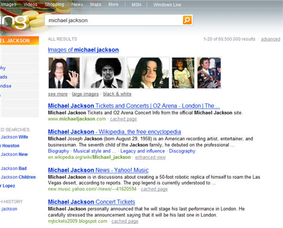283x228 pixels.
Task: Open thumbnail of man in military jacket
Action: coord(209,73)
